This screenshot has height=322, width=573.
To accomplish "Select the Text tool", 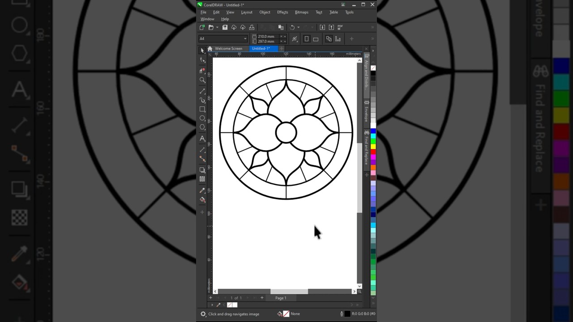I will tap(202, 139).
